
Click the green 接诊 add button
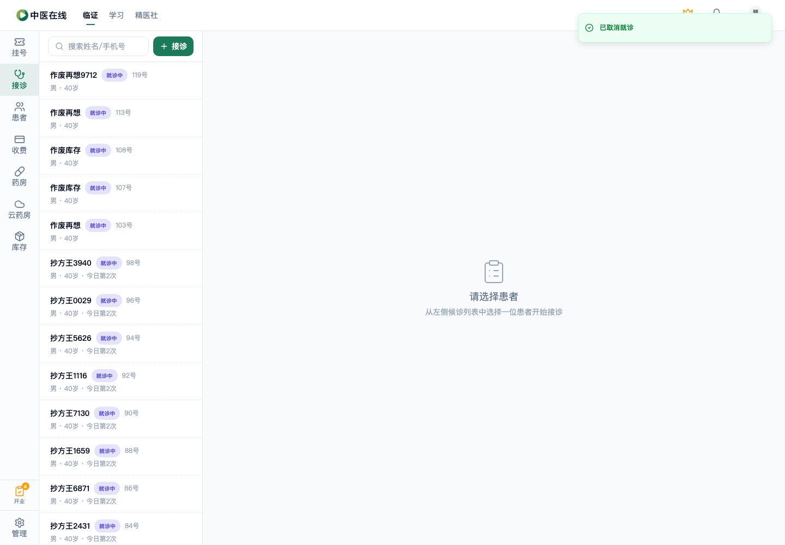pyautogui.click(x=173, y=46)
